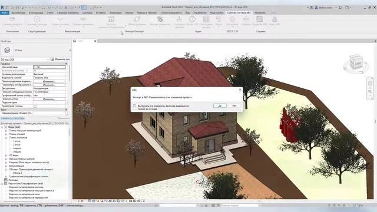
Task: Click the Save icon in quick access toolbar
Action: [17, 8]
